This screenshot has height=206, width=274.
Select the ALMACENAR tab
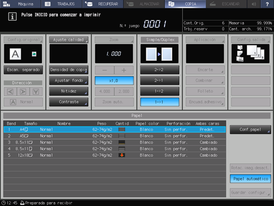click(144, 4)
